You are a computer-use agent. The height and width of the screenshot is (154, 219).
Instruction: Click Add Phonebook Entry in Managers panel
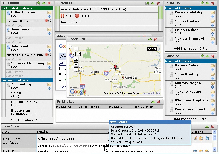[191, 48]
